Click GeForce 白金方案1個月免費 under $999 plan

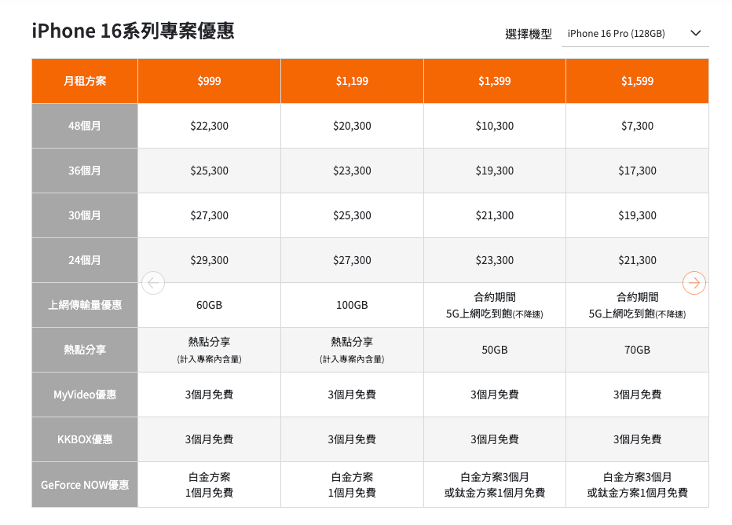(209, 485)
